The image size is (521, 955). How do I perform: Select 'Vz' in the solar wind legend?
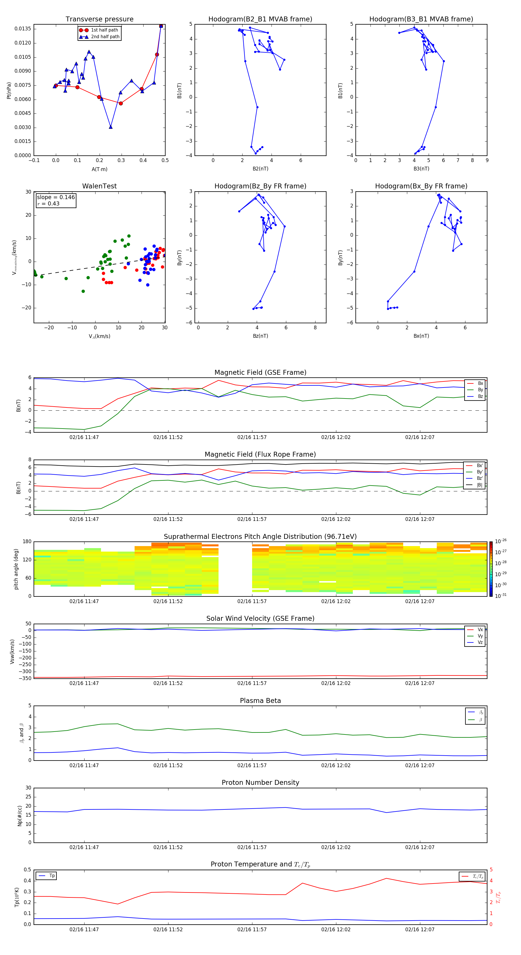point(475,642)
